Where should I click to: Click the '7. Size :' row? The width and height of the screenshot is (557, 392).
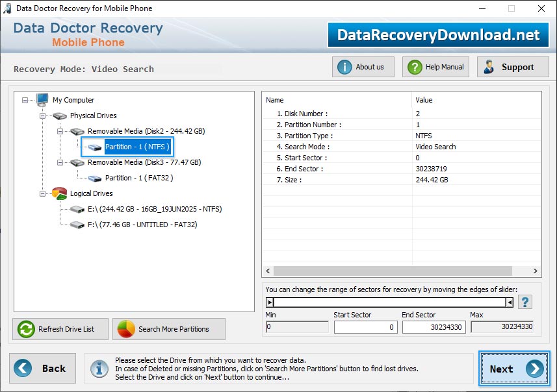[402, 180]
